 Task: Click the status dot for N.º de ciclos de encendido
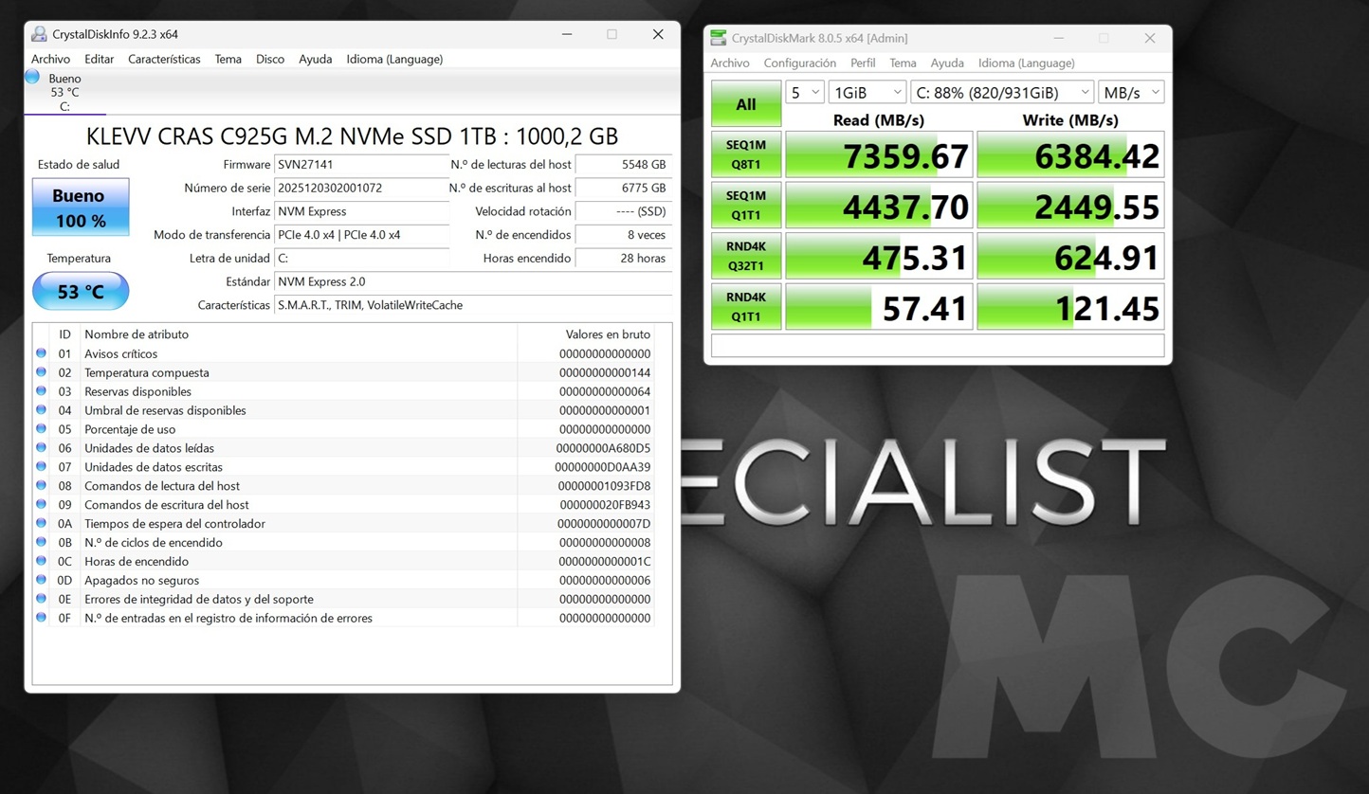[x=41, y=542]
